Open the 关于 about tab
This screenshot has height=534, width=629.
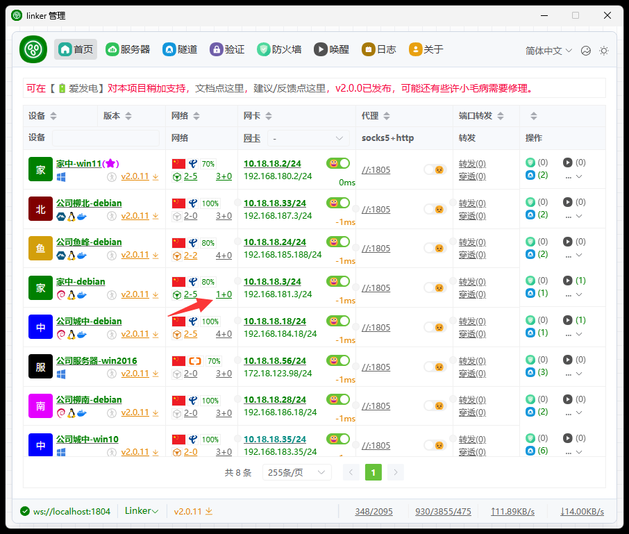(x=426, y=49)
